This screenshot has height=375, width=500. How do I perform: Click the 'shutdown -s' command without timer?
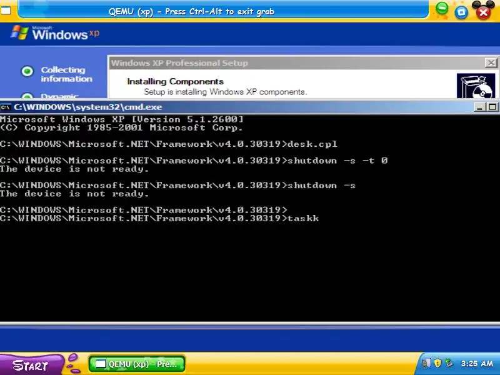(177, 186)
